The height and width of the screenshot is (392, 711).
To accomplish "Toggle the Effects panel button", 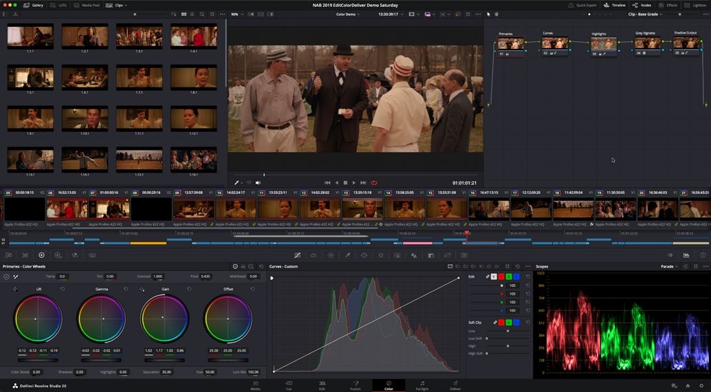I will (x=668, y=5).
